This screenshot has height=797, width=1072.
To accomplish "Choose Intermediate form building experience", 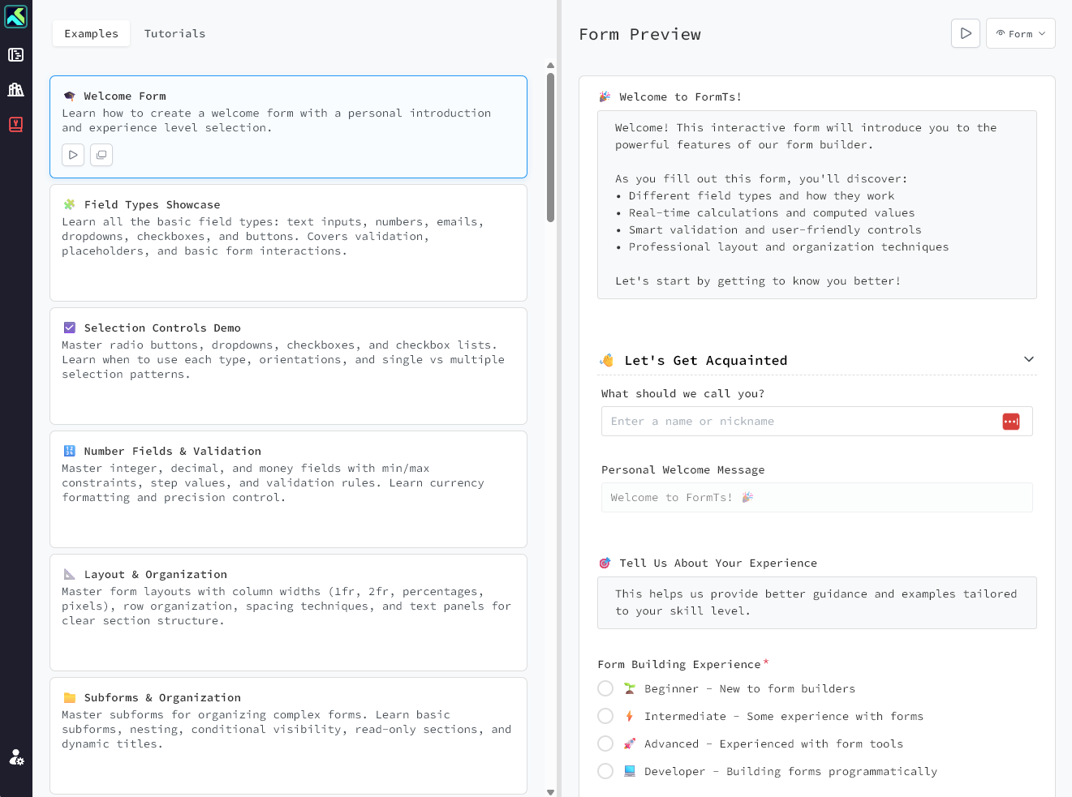I will point(605,715).
